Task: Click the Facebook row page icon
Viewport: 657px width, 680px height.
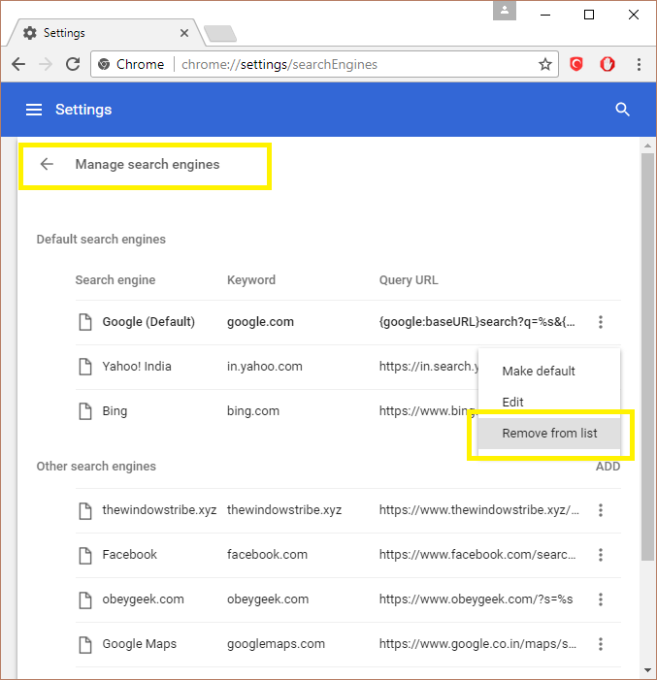Action: point(85,555)
